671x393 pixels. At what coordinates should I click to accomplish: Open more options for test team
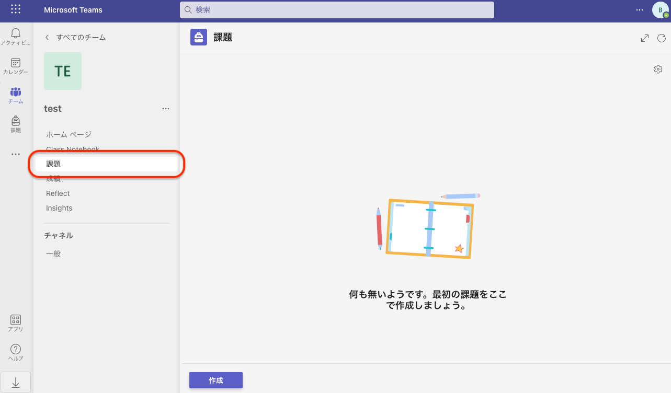166,109
